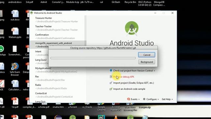Cancel the repository cloning
The image size is (211, 119).
coord(146,55)
